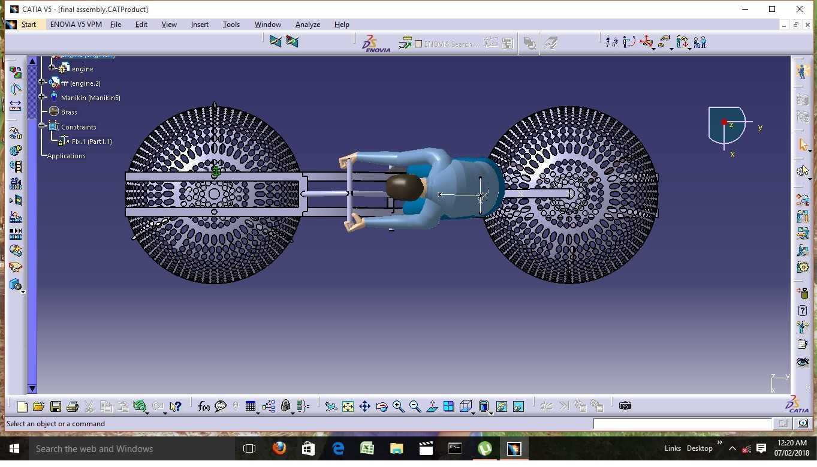Open the Analyze menu
The width and height of the screenshot is (817, 467).
click(x=307, y=25)
